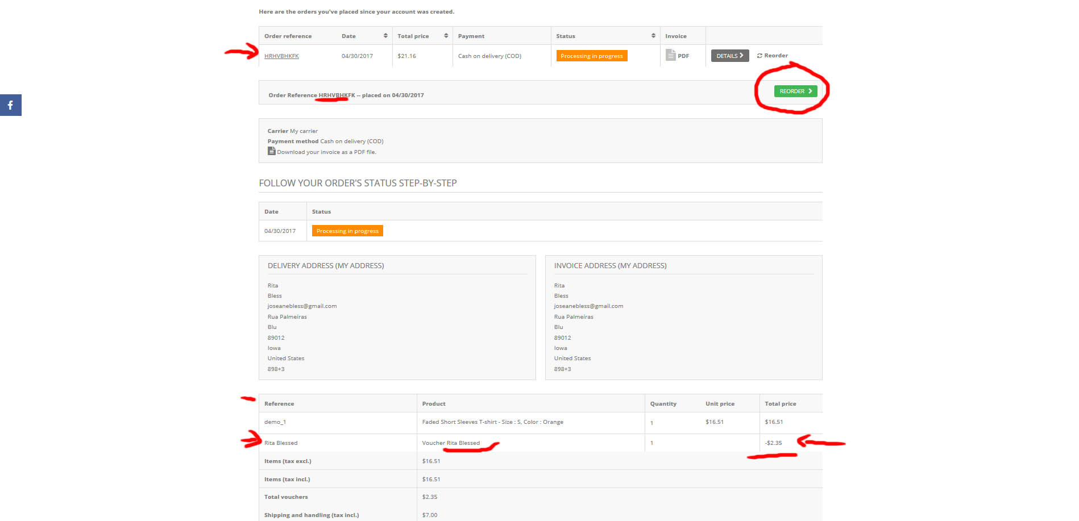Click the Quantity column header
The image size is (1079, 521).
(663, 403)
